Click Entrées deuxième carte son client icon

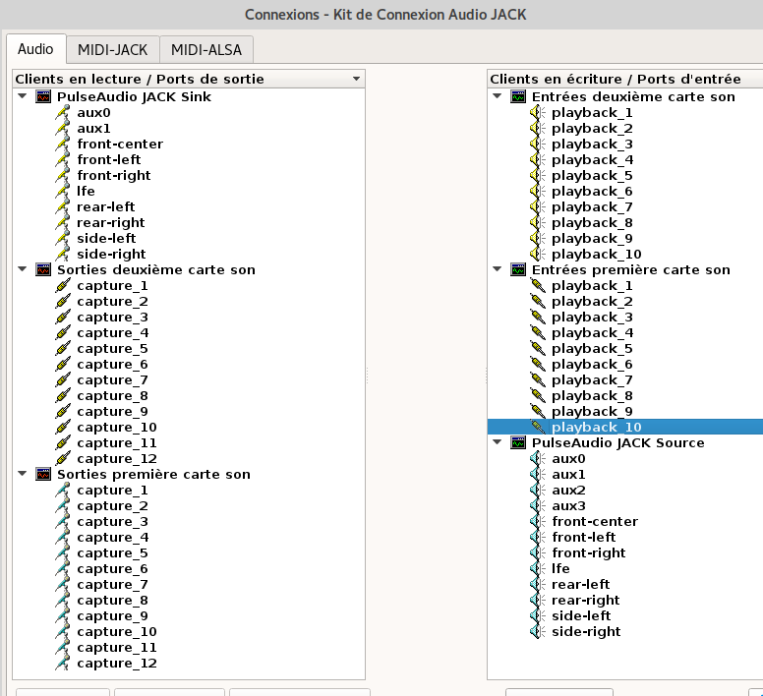518,96
